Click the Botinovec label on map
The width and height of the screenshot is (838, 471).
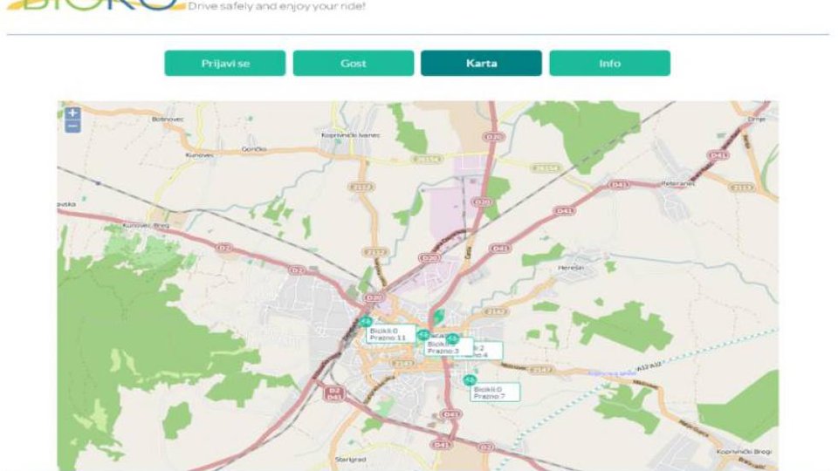168,119
